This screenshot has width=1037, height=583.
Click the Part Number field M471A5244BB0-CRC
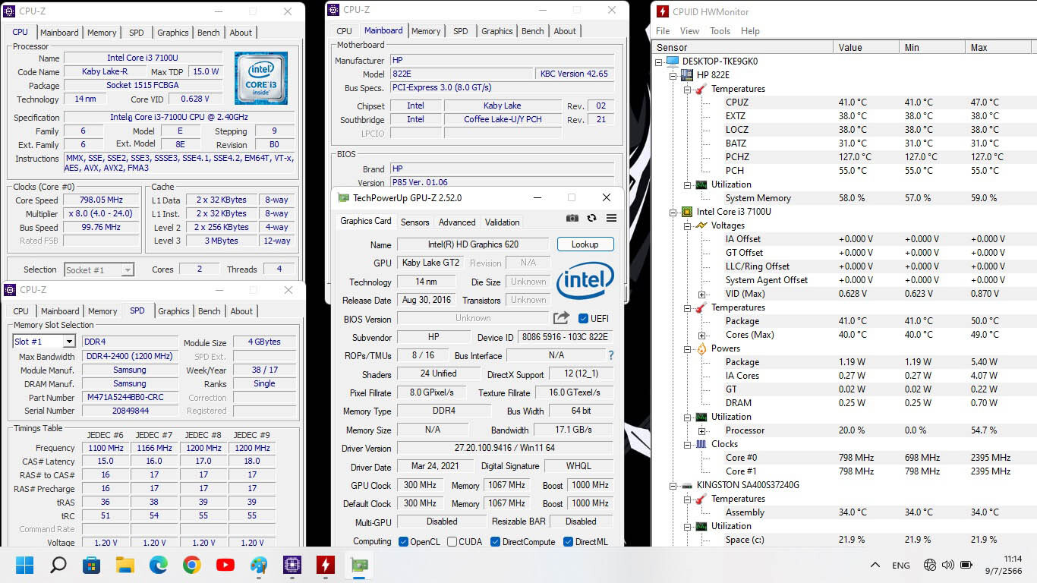[130, 397]
